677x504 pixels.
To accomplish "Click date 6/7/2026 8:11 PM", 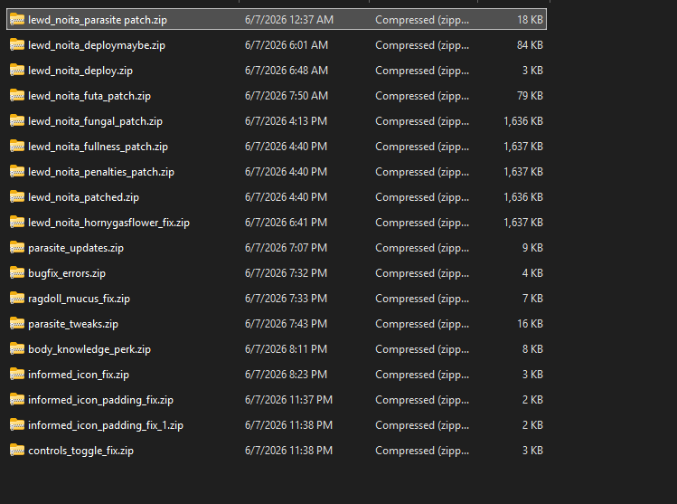I will [286, 349].
